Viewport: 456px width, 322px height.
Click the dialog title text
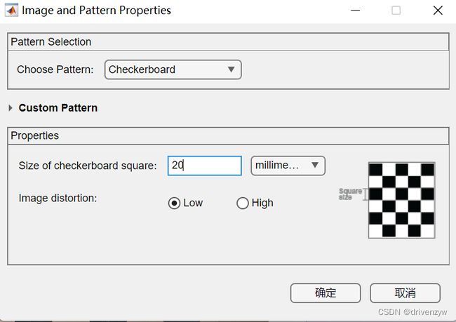[x=96, y=11]
